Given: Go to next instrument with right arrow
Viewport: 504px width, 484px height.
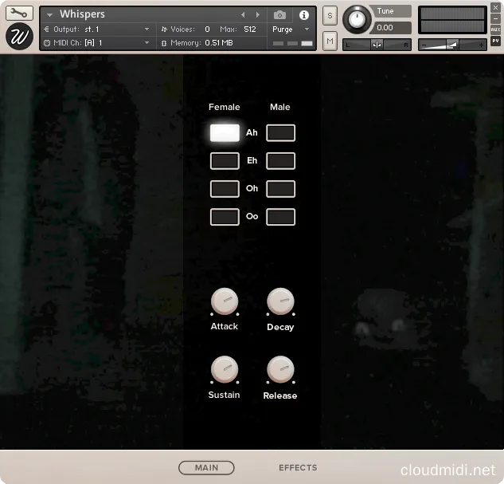Looking at the screenshot, I should coord(257,15).
